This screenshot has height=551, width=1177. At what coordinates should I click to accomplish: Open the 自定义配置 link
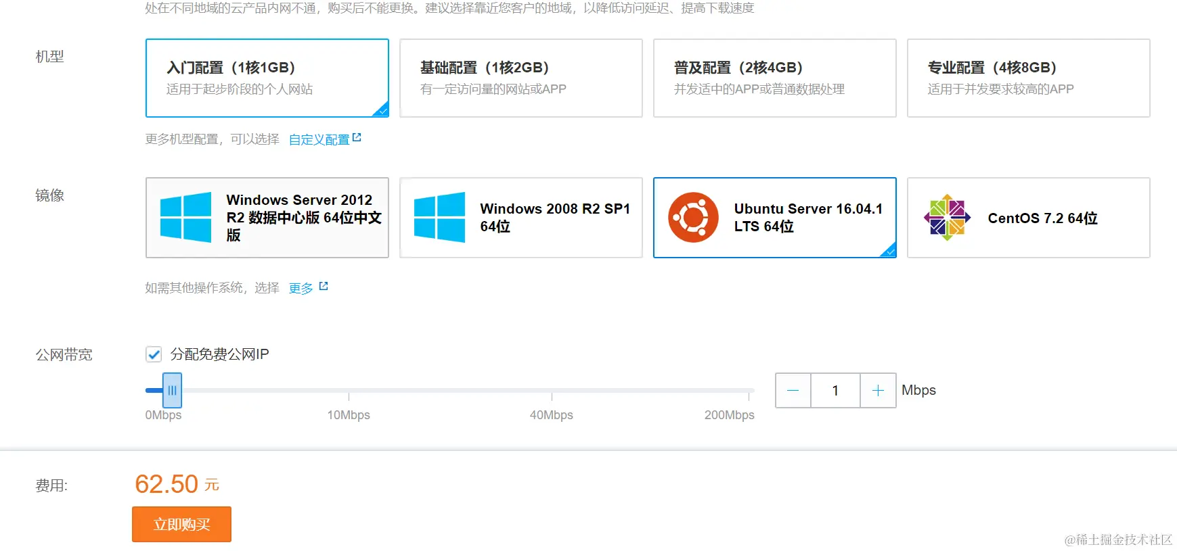click(x=319, y=139)
